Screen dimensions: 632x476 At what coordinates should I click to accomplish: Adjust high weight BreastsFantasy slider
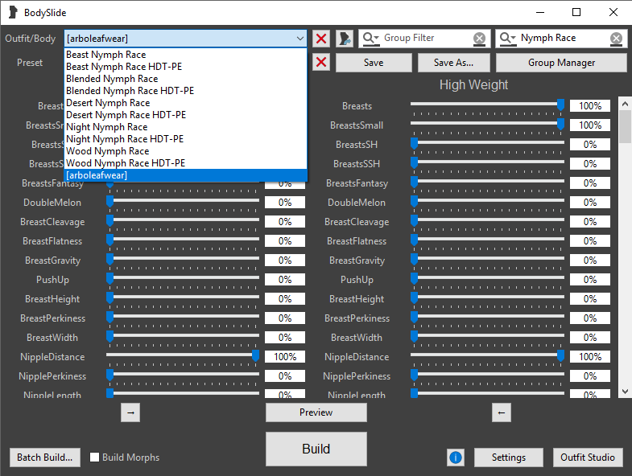point(414,182)
